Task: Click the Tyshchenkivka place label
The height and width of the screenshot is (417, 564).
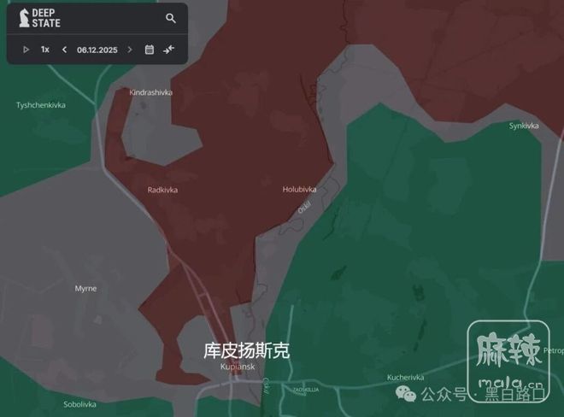Action: tap(41, 105)
